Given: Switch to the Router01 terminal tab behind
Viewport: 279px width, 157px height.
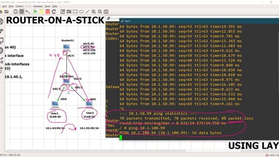Looking at the screenshot, I should click(112, 18).
